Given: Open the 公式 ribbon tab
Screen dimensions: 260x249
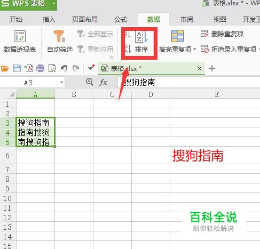Looking at the screenshot, I should coord(121,19).
